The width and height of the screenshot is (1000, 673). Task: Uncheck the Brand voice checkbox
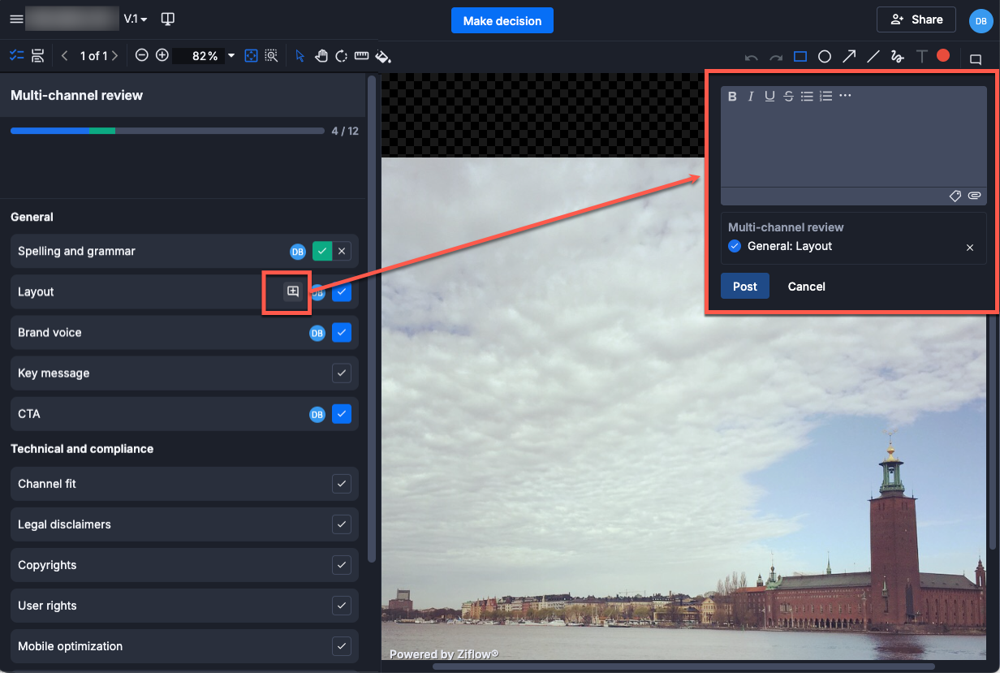coord(342,333)
